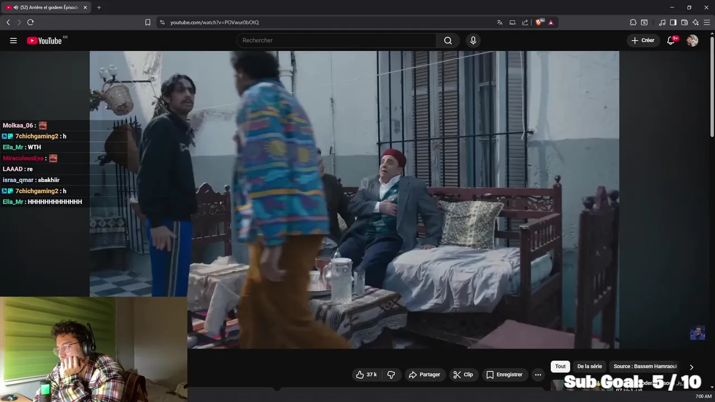Open the notifications bell
The image size is (715, 402).
click(x=671, y=40)
